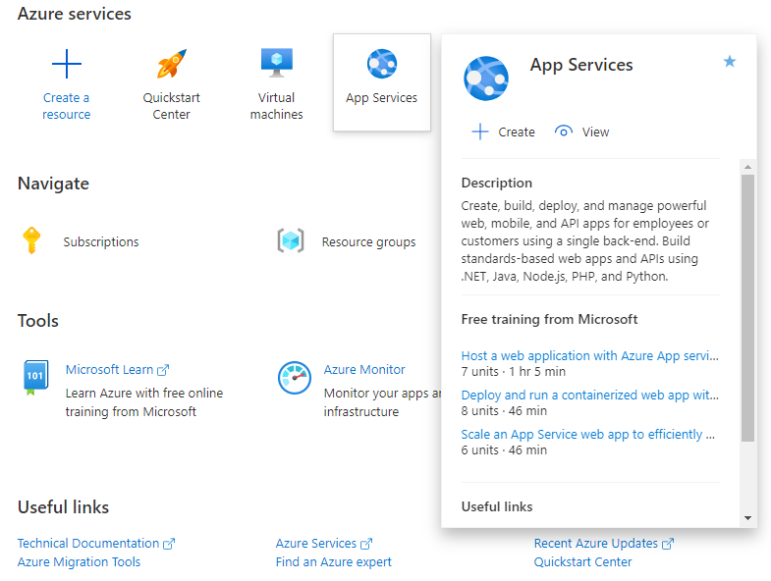Open the Subscriptions key icon
Image resolution: width=771 pixels, height=581 pixels.
click(31, 240)
